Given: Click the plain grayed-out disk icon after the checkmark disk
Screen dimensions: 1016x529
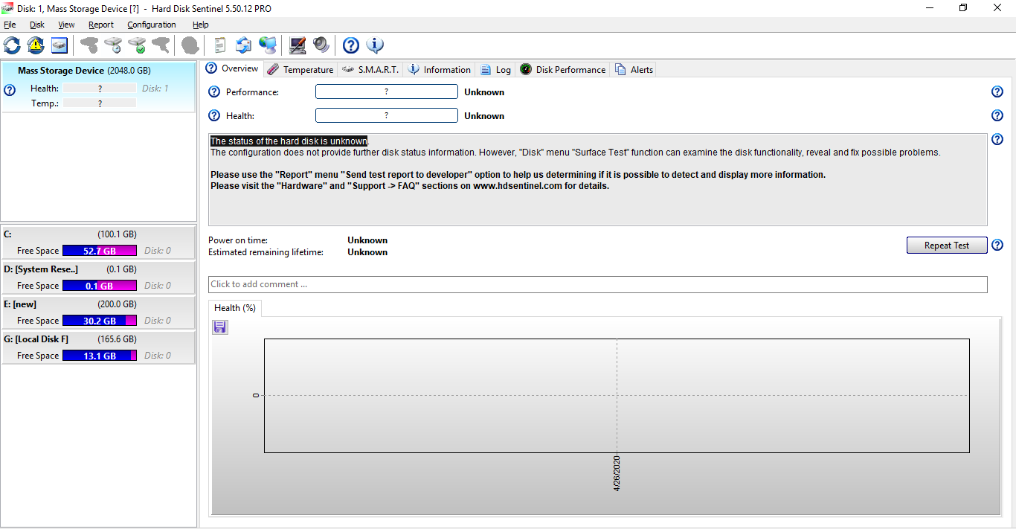Looking at the screenshot, I should pyautogui.click(x=161, y=45).
